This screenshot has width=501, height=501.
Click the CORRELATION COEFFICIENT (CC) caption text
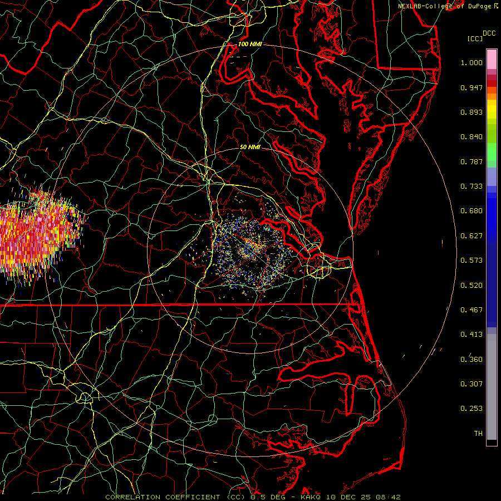[x=175, y=497]
